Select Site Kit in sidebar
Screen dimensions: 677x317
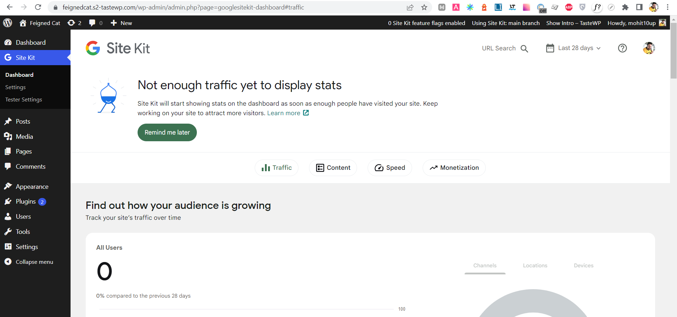[x=35, y=57]
